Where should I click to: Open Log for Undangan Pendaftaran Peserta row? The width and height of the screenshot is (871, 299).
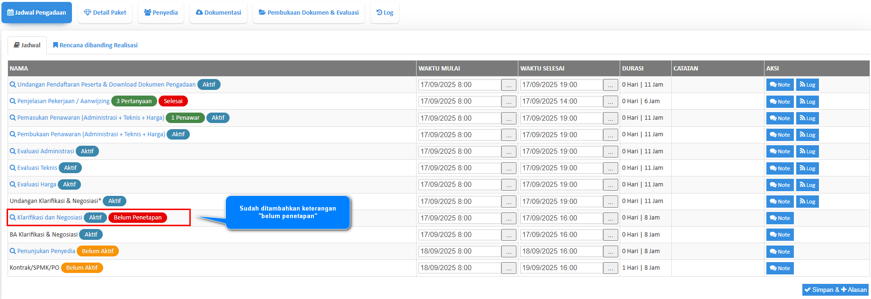(807, 85)
